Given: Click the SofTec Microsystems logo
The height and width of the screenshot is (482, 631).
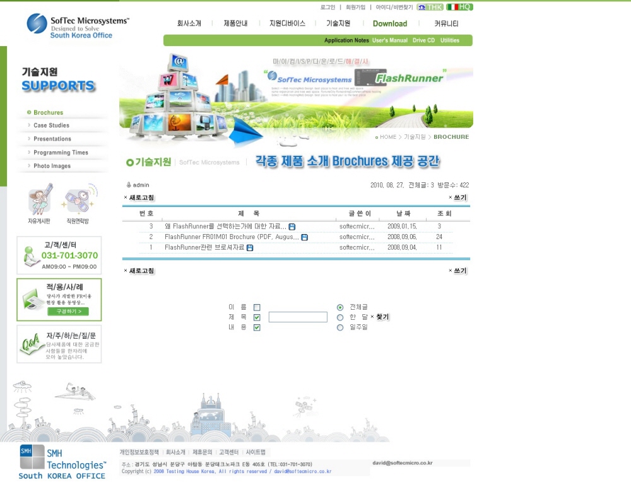Looking at the screenshot, I should click(78, 26).
